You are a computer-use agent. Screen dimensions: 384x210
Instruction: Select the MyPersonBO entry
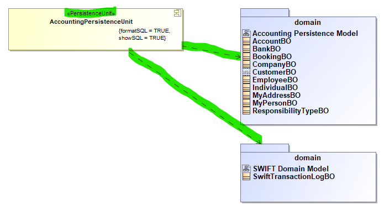(x=275, y=103)
